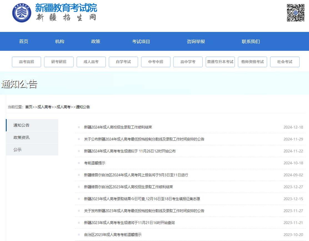The image size is (309, 241).
Task: Click the bullet icon beside 考前温馨提示
Action: click(x=79, y=163)
